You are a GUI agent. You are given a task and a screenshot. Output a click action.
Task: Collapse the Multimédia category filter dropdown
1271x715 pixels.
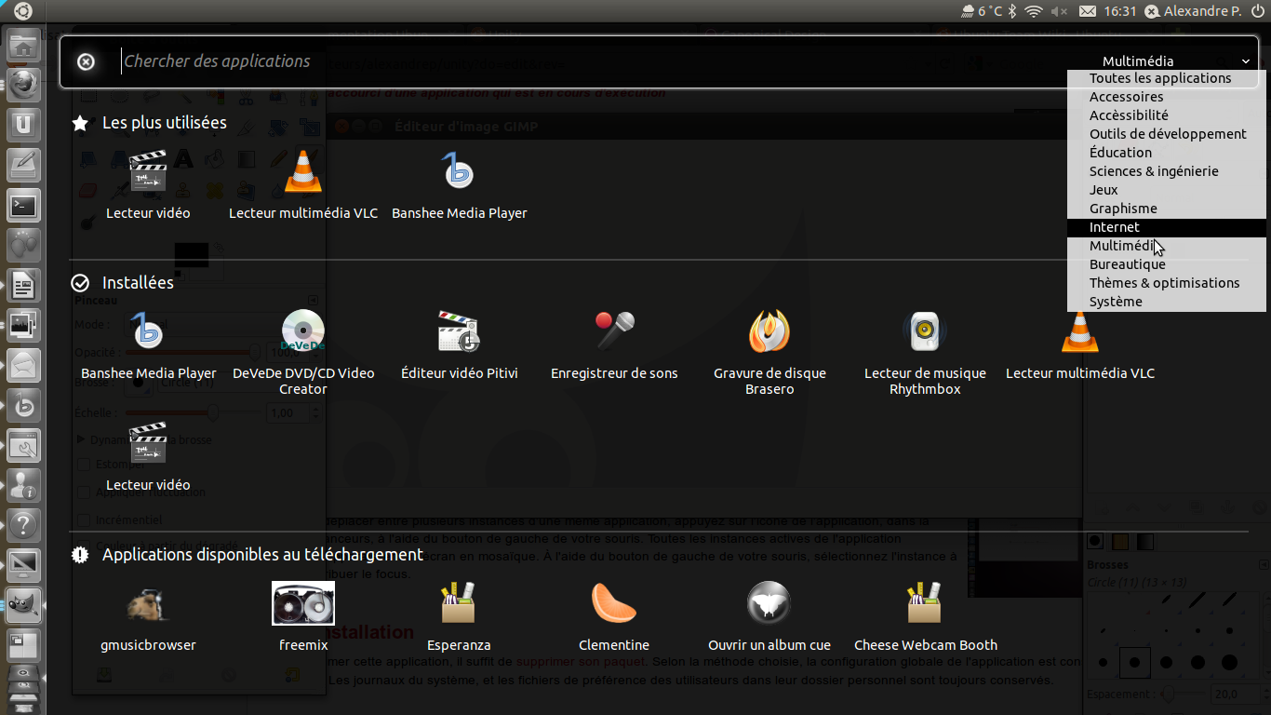point(1245,61)
